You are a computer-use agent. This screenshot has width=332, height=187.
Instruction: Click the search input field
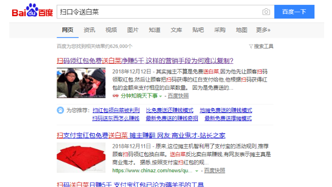coord(159,12)
